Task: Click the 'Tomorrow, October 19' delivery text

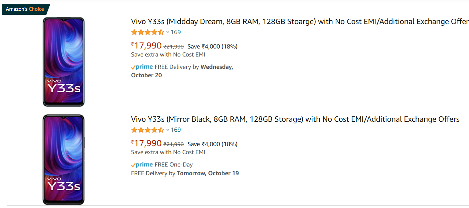Action: pyautogui.click(x=208, y=173)
